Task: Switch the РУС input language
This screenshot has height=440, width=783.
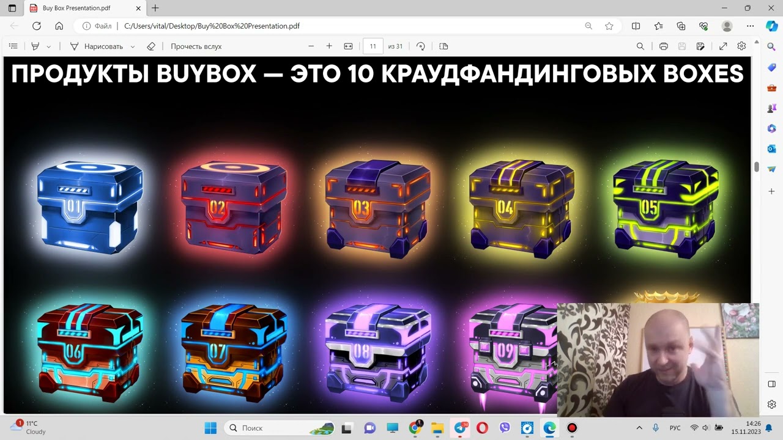Action: pos(675,428)
